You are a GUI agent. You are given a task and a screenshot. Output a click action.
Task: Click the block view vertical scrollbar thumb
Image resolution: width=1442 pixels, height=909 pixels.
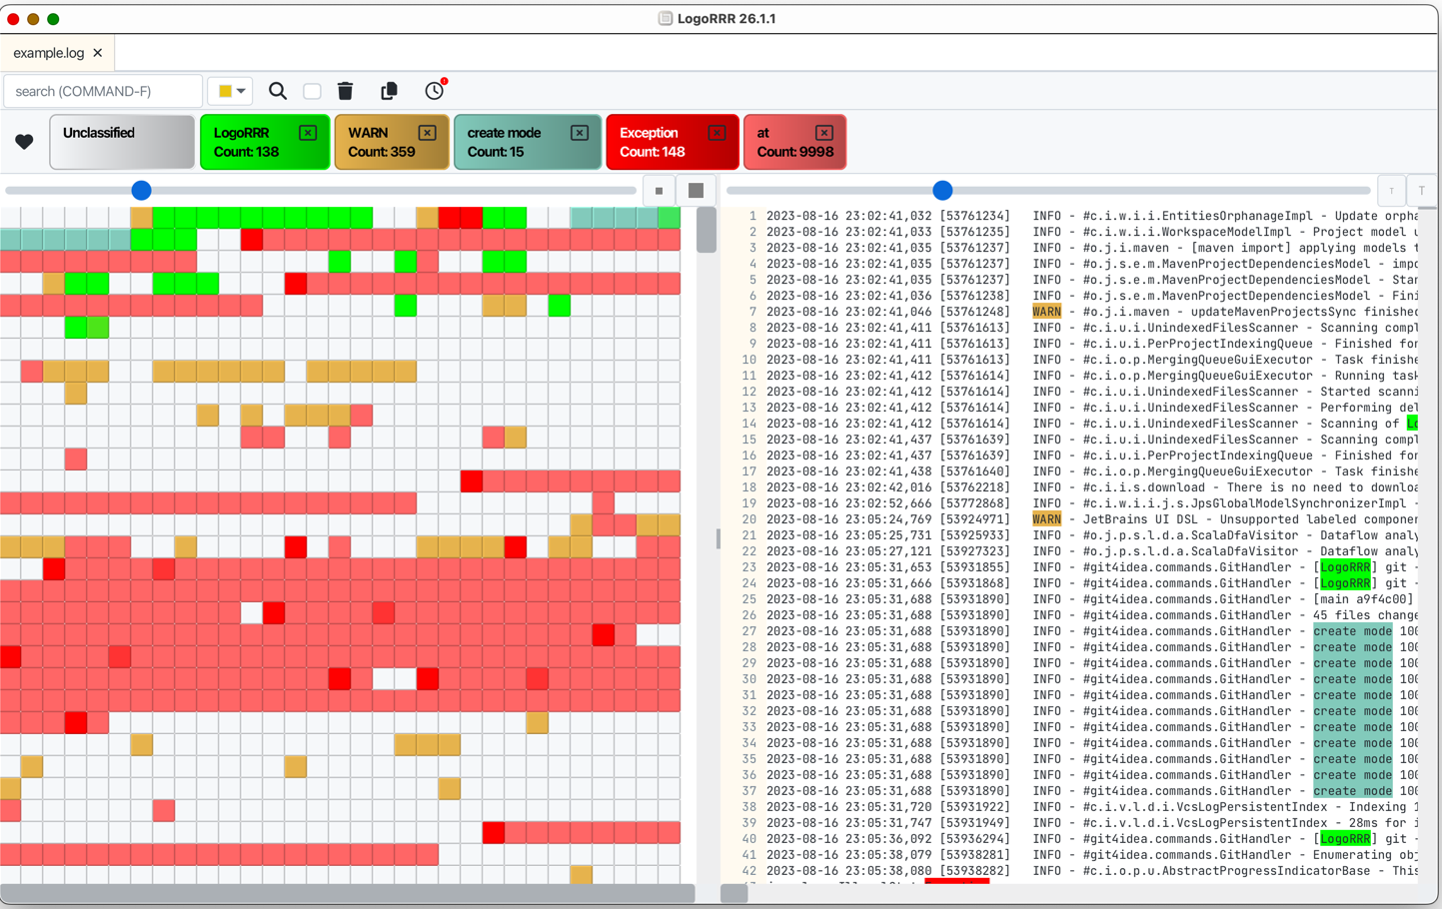707,230
